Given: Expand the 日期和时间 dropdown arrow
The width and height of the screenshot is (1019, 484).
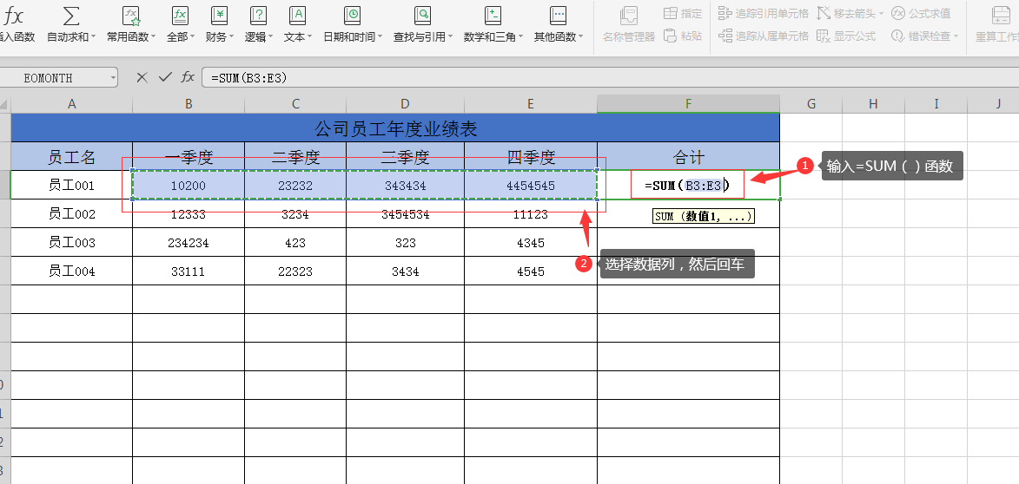Looking at the screenshot, I should click(379, 37).
